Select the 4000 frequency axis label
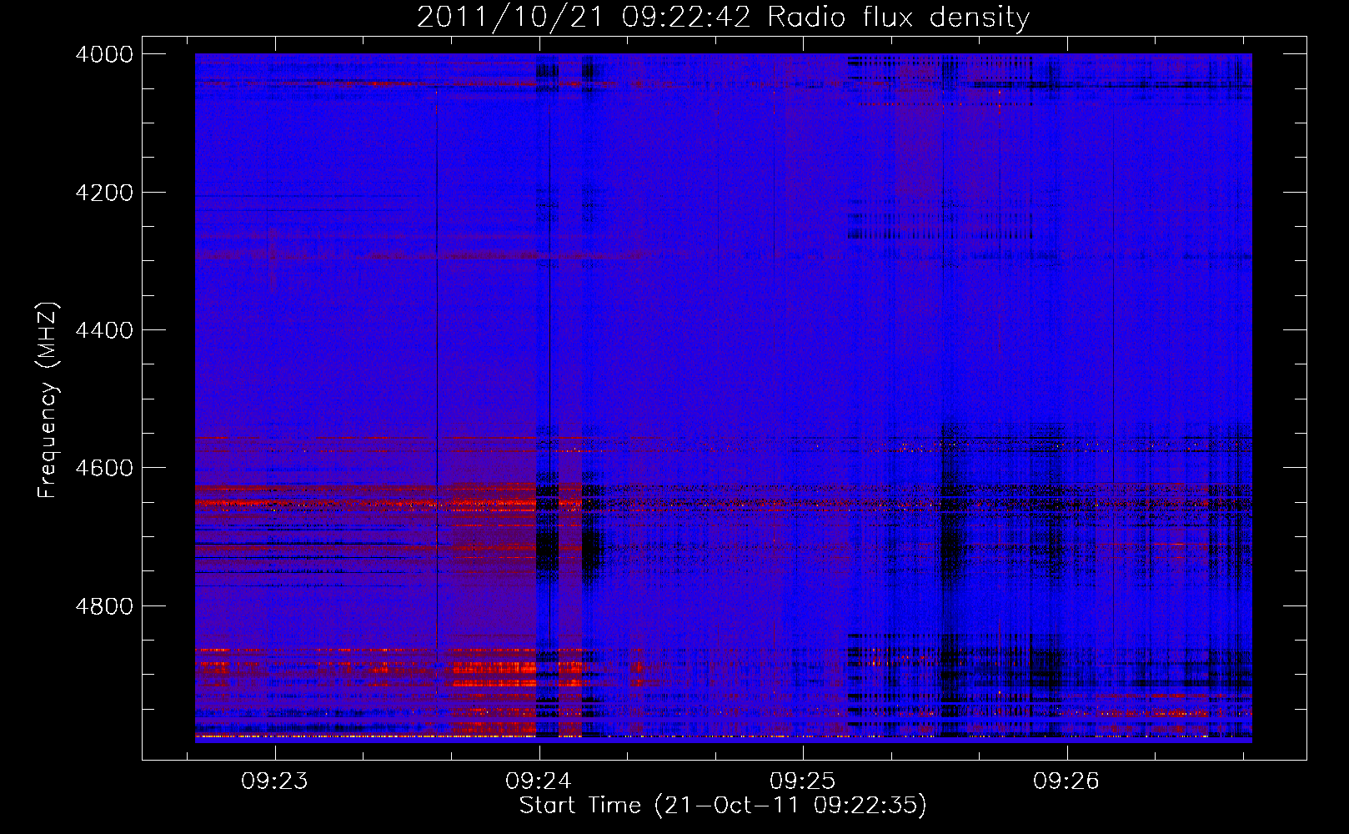 coord(103,54)
